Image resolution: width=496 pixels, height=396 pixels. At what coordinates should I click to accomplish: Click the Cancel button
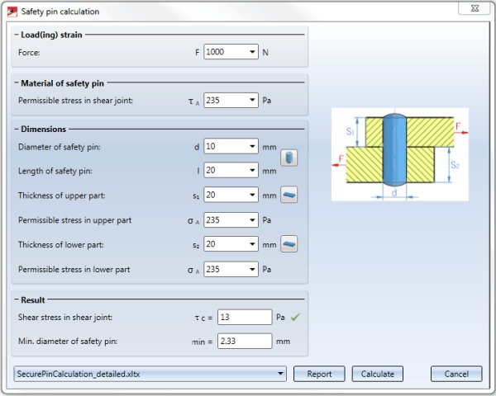coord(456,374)
